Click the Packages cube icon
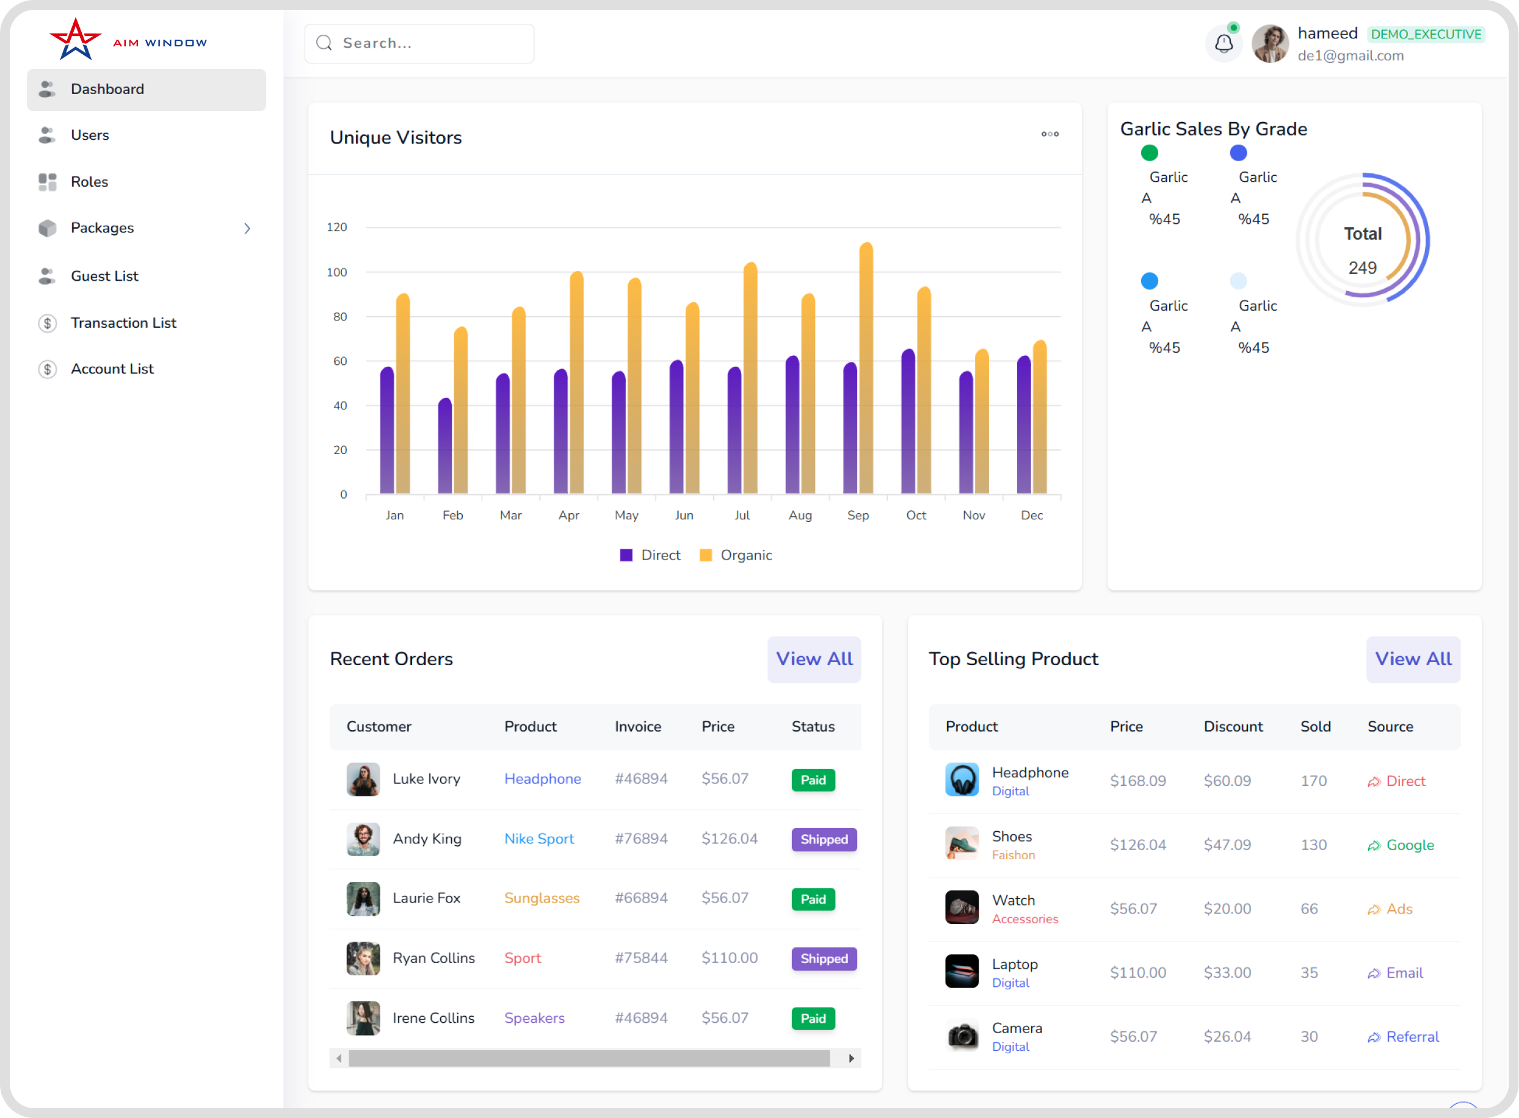This screenshot has width=1519, height=1118. 48,228
